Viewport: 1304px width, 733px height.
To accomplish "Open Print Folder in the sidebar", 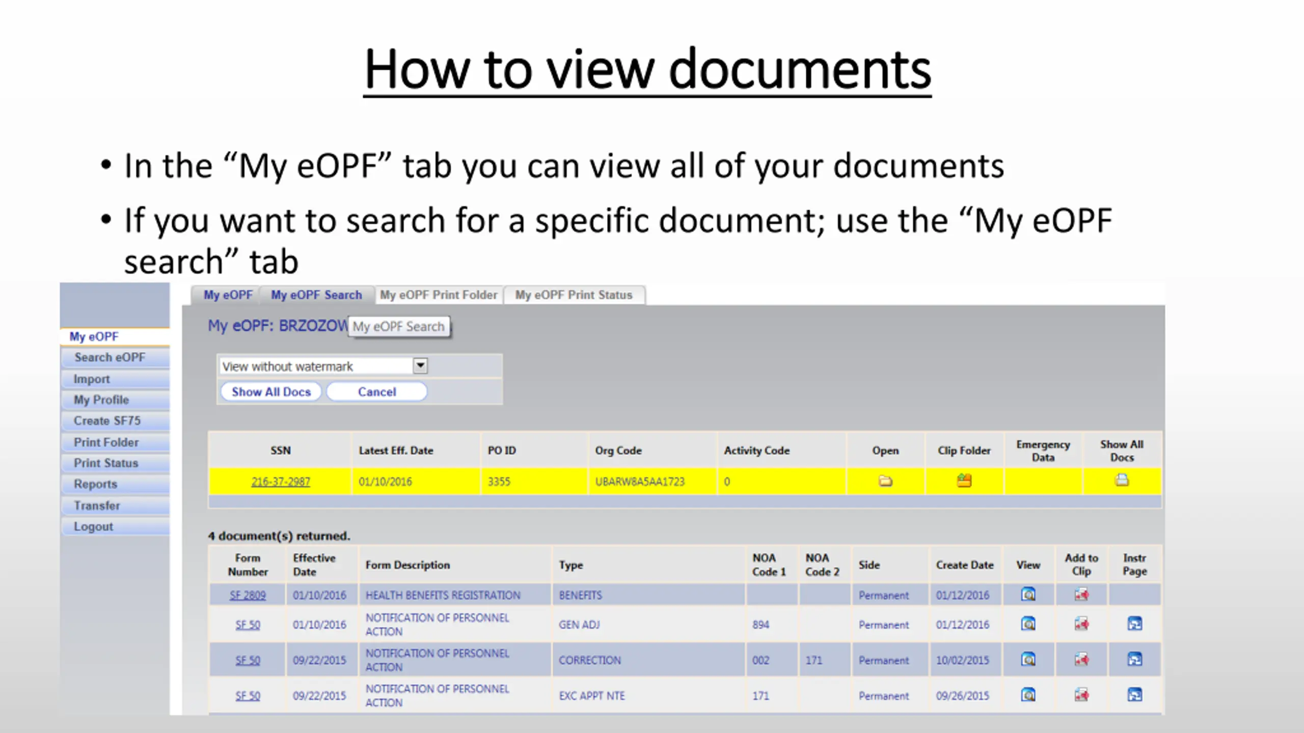I will click(x=115, y=442).
